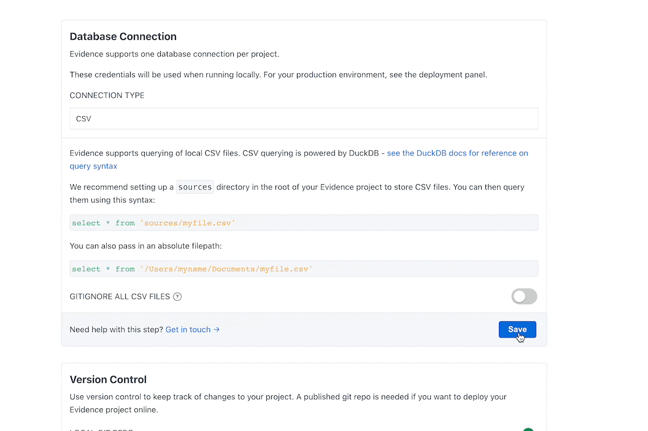Save the database connection settings

[517, 329]
